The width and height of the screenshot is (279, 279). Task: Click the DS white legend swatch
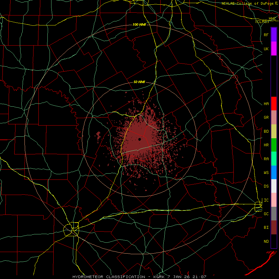pos(274,186)
